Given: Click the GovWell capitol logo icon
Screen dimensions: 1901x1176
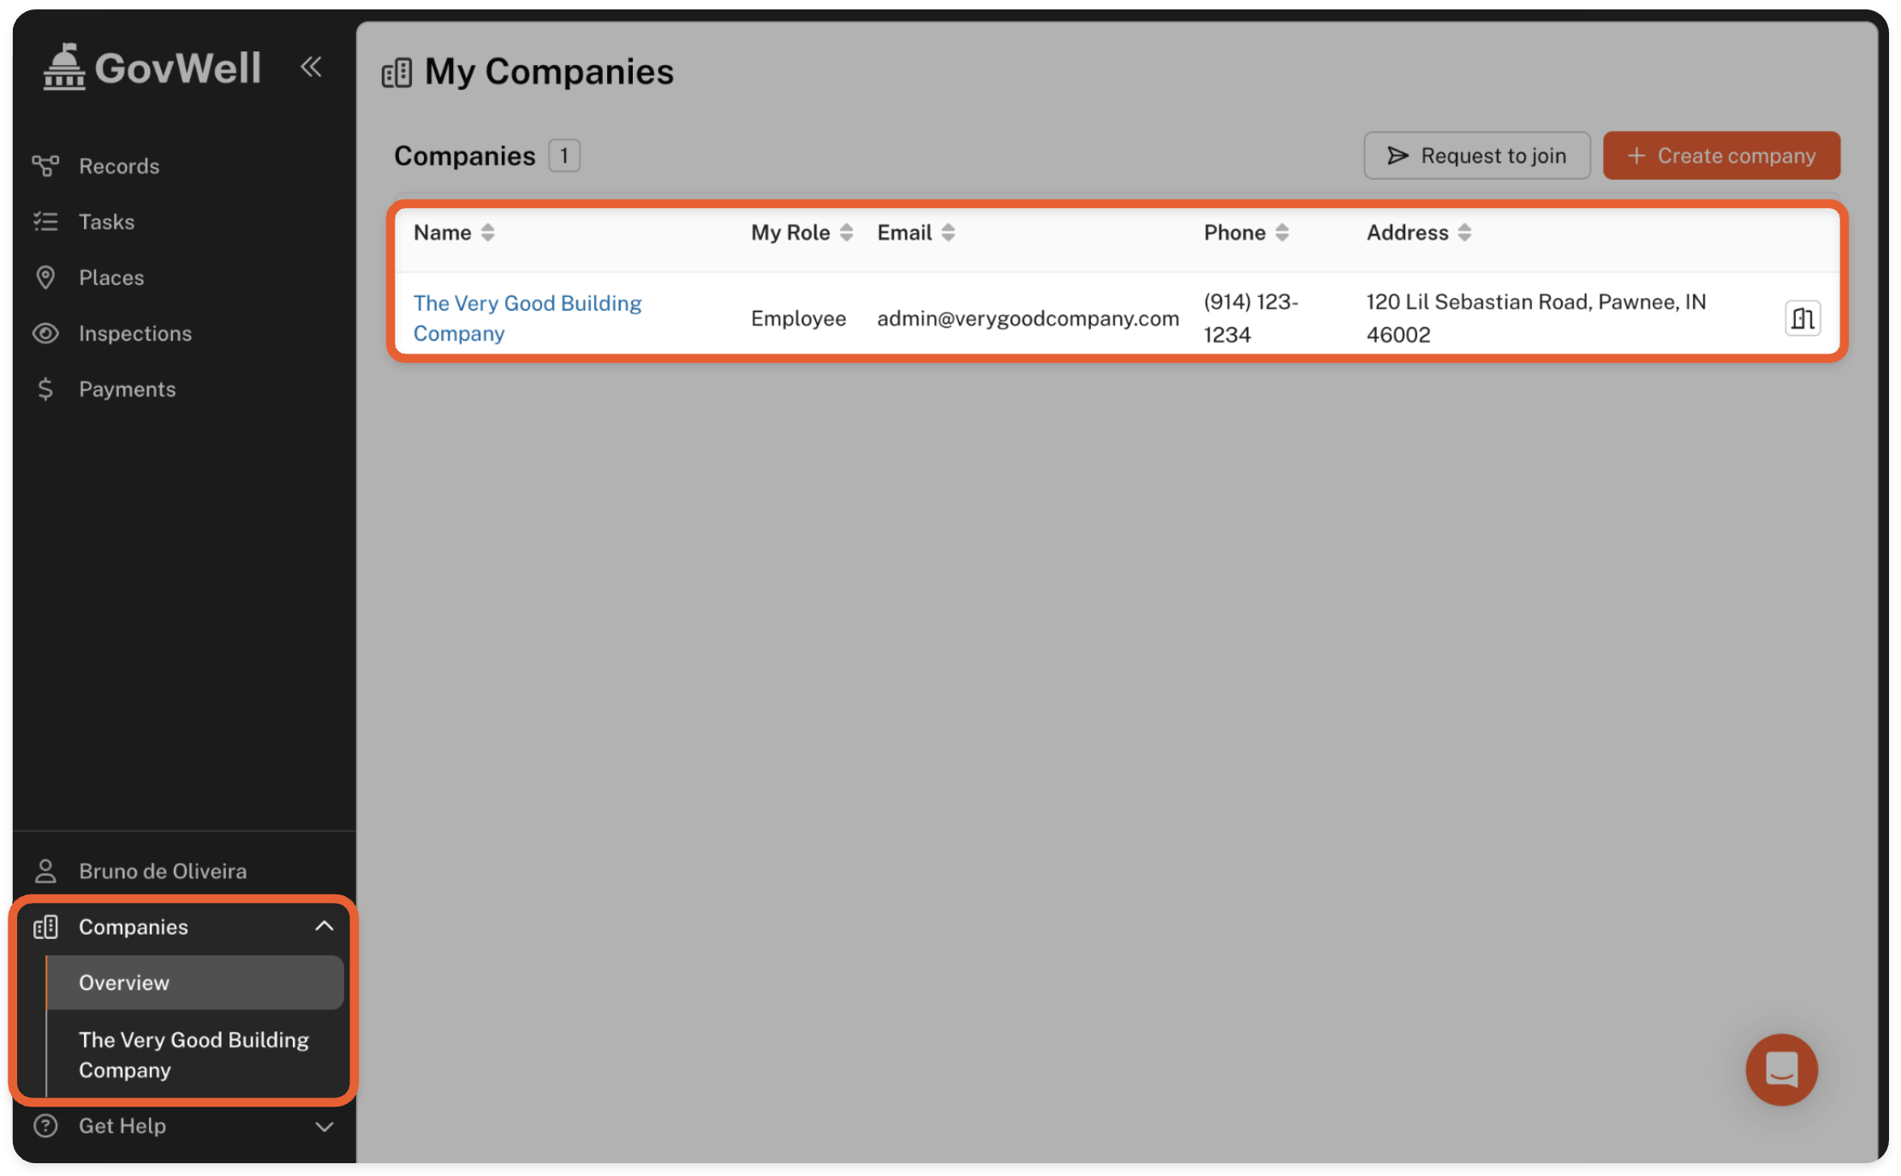Looking at the screenshot, I should 64,67.
